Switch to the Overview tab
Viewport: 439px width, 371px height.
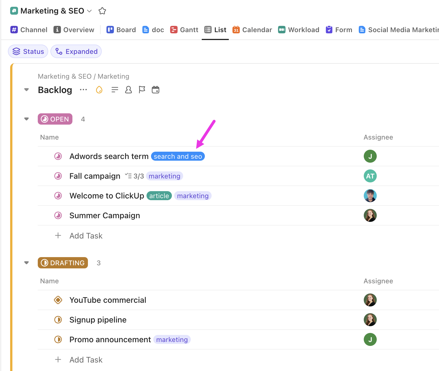coord(74,30)
